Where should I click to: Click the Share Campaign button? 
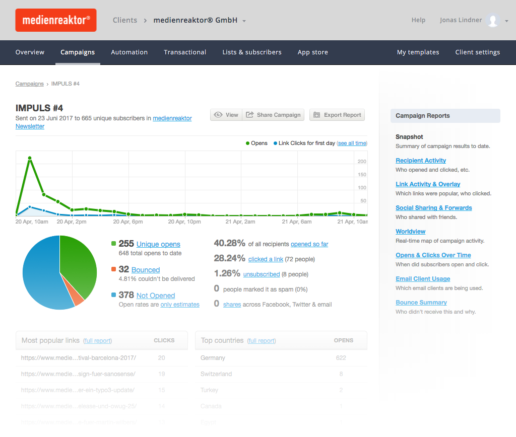[x=273, y=115]
